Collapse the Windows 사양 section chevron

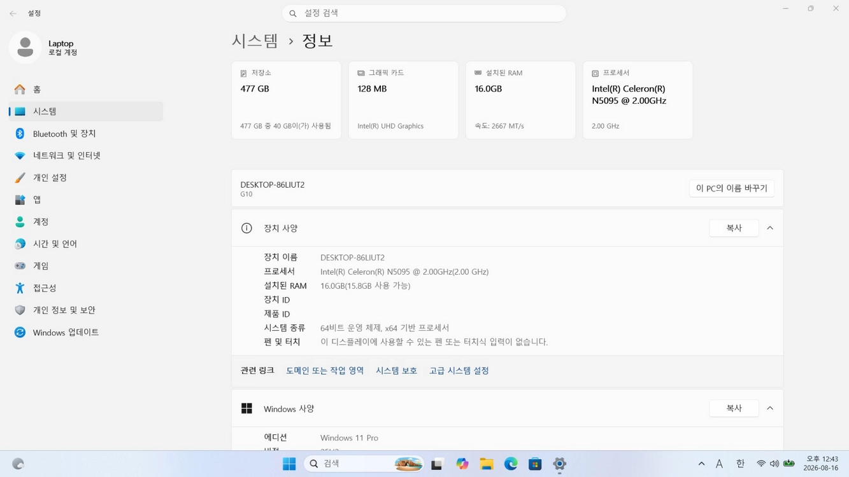[770, 408]
